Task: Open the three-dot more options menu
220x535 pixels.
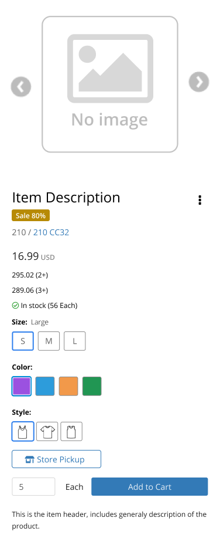Action: pyautogui.click(x=200, y=200)
